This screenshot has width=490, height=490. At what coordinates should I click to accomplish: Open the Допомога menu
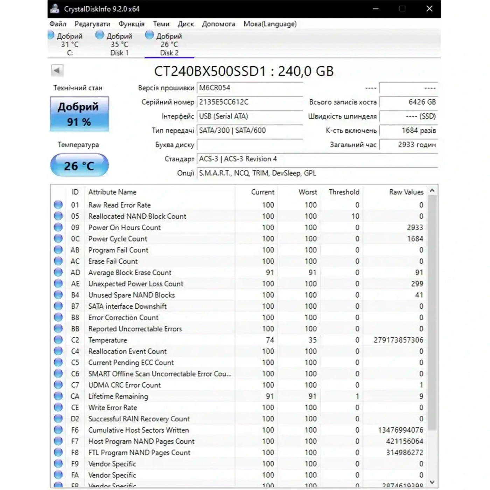[218, 24]
